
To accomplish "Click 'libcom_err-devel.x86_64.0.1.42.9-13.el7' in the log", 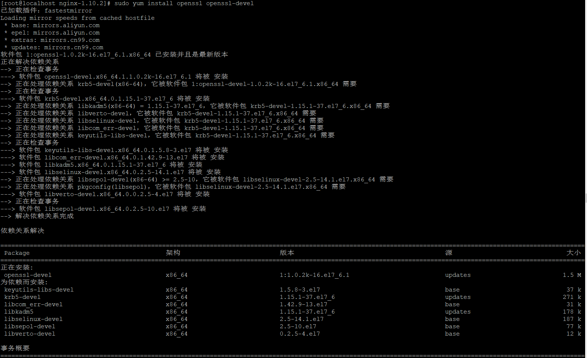I will coord(116,158).
